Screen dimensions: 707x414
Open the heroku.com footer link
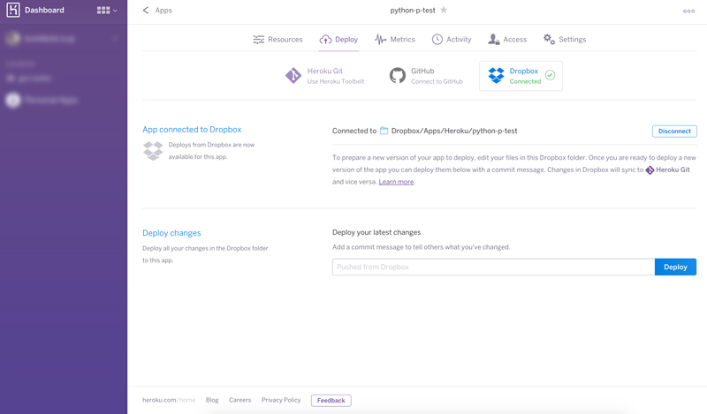click(169, 400)
